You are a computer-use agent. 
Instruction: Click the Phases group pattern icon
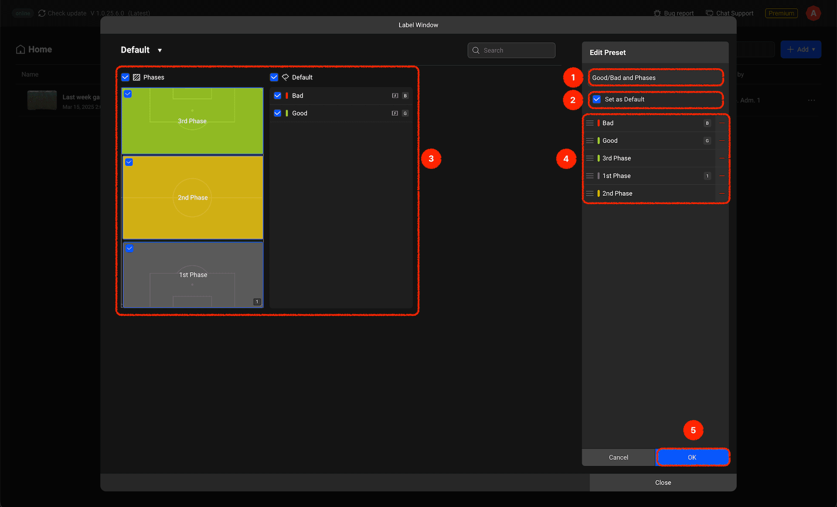(136, 78)
